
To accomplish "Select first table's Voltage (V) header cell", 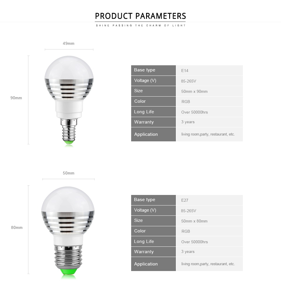I will tap(153, 81).
